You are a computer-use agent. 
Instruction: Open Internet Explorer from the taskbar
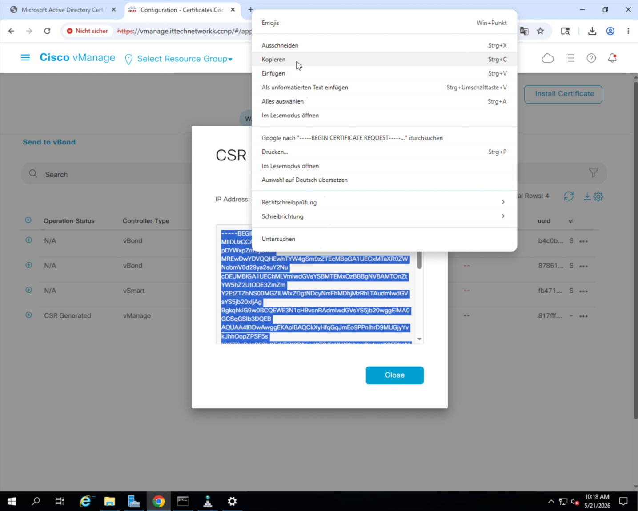click(85, 501)
